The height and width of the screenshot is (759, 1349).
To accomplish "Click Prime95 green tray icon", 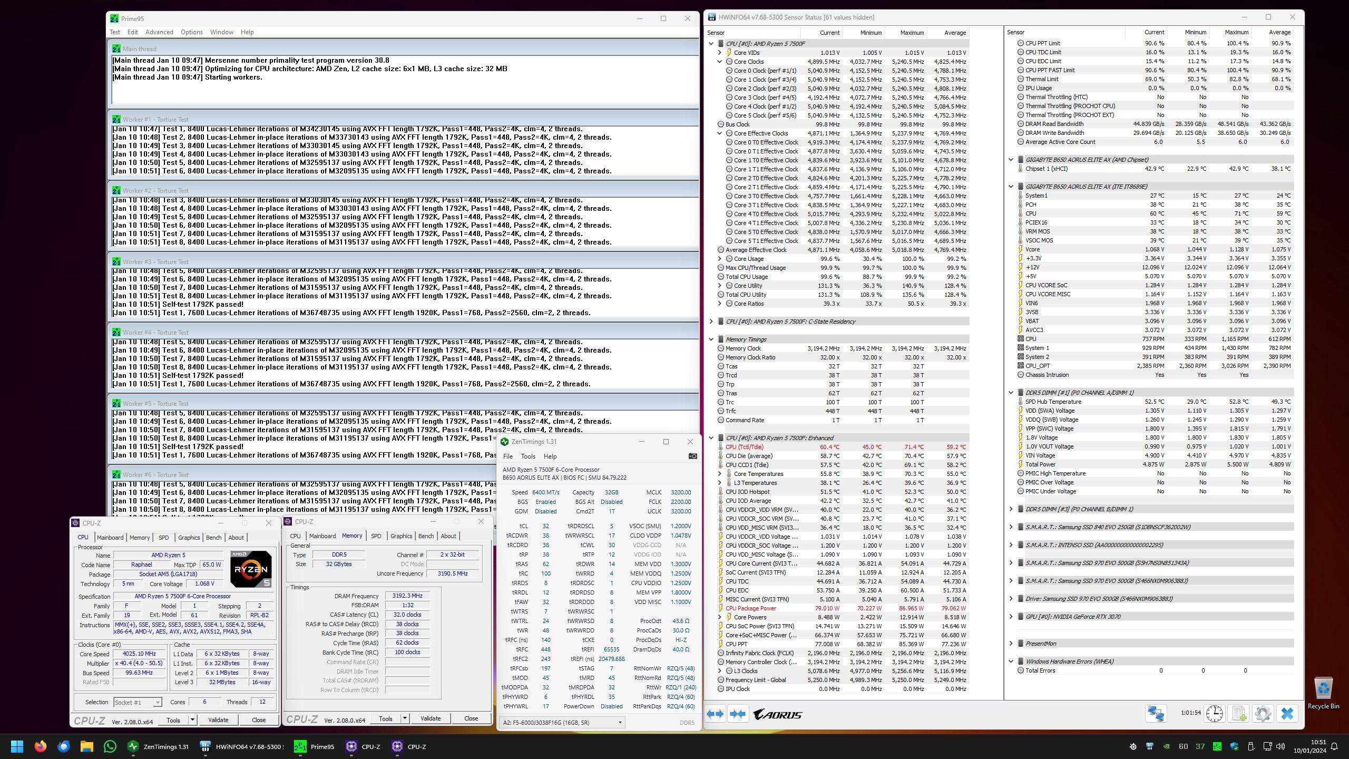I will click(x=1217, y=746).
